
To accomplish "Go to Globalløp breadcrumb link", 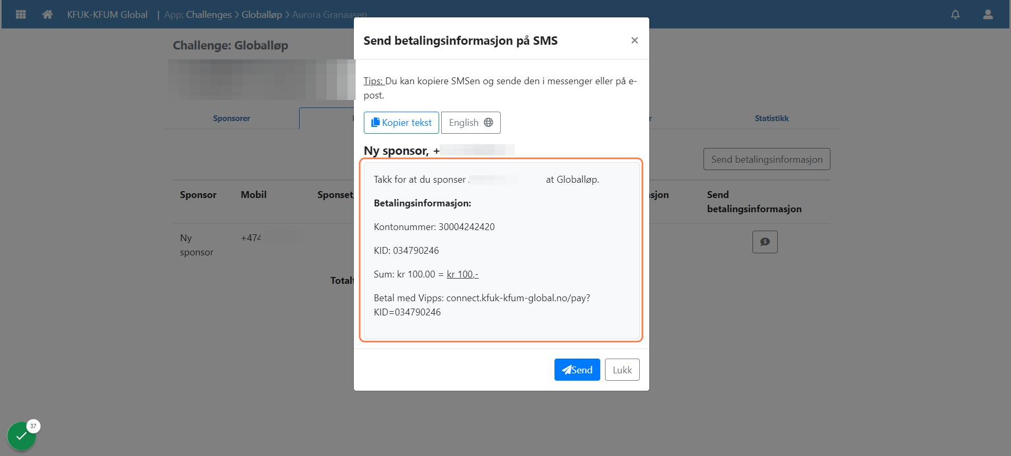I will pos(262,15).
